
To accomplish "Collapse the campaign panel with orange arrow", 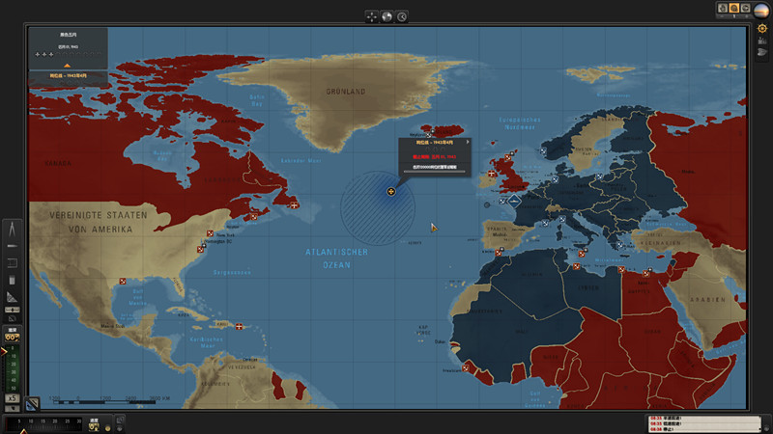I will [68, 65].
